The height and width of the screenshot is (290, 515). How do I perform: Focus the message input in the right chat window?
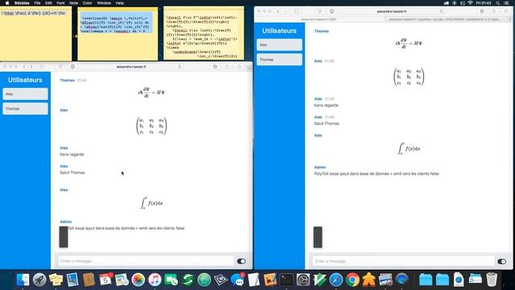[403, 261]
